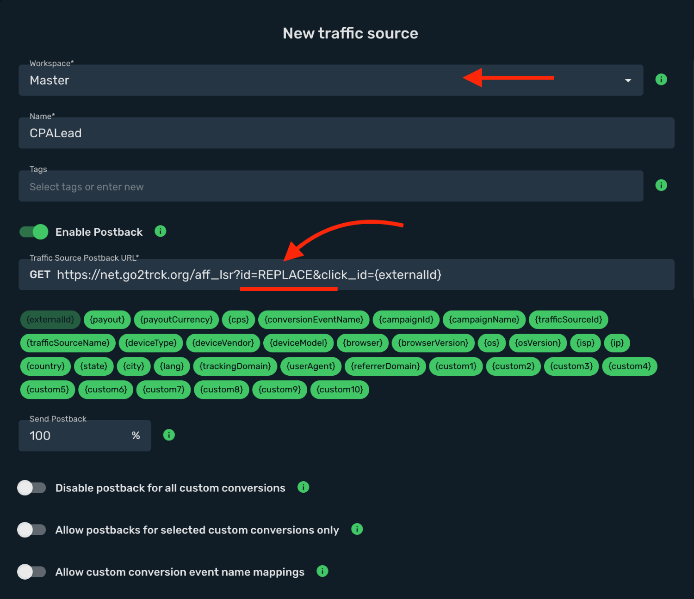Screen dimensions: 694x599
Task: Insert the {osVersion} token
Action: 538,343
